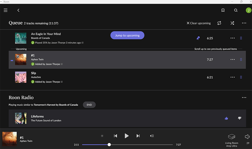The height and width of the screenshot is (149, 252).
Task: Click Aphex Twin artist in queue row
Action: [x=37, y=59]
